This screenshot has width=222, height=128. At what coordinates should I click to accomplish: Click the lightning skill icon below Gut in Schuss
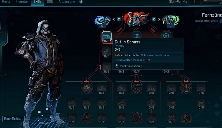tap(107, 53)
